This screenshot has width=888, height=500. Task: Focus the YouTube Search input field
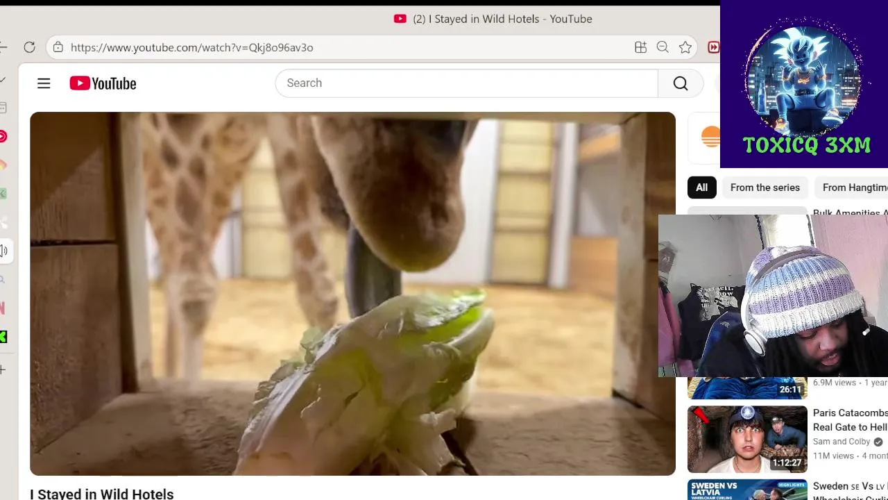(x=466, y=83)
